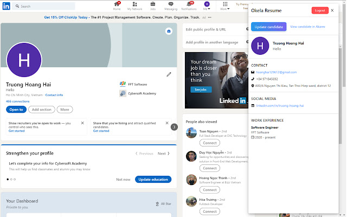Click the Update candidate button
Screen dimensions: 347x217
point(269,27)
